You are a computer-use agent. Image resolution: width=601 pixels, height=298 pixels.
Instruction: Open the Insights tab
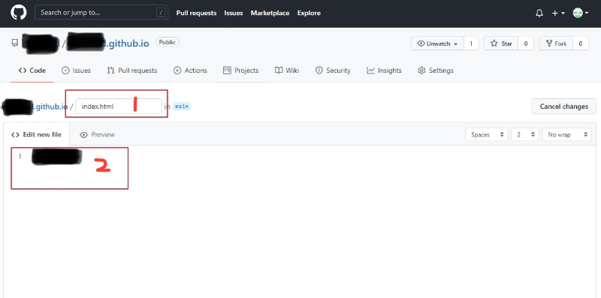pyautogui.click(x=384, y=71)
